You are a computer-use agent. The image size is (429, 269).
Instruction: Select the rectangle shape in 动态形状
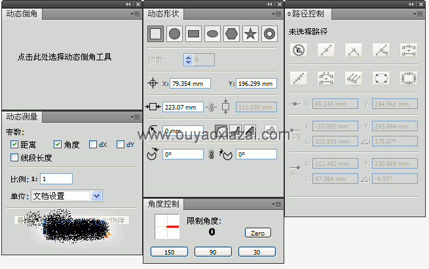193,34
